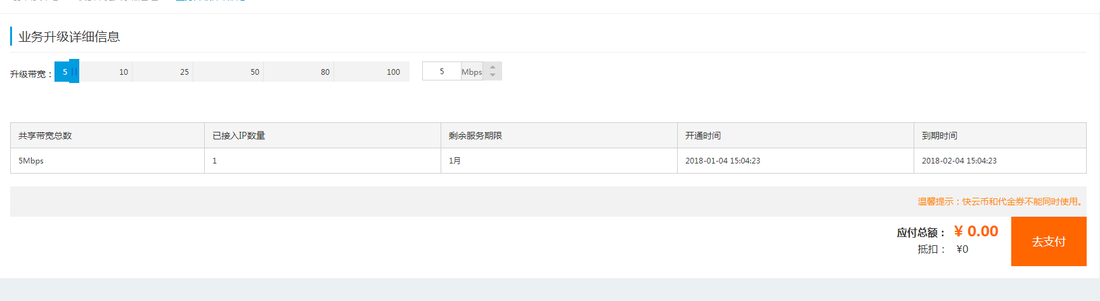This screenshot has height=301, width=1100.
Task: Click the orange 温馨提示 notice text
Action: click(1000, 202)
